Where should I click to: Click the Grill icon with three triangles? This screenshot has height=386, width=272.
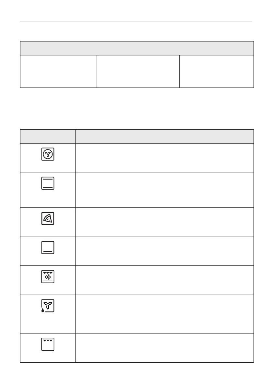pos(48,345)
